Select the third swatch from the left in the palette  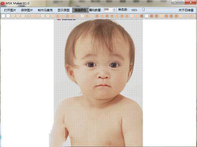tap(13, 16)
